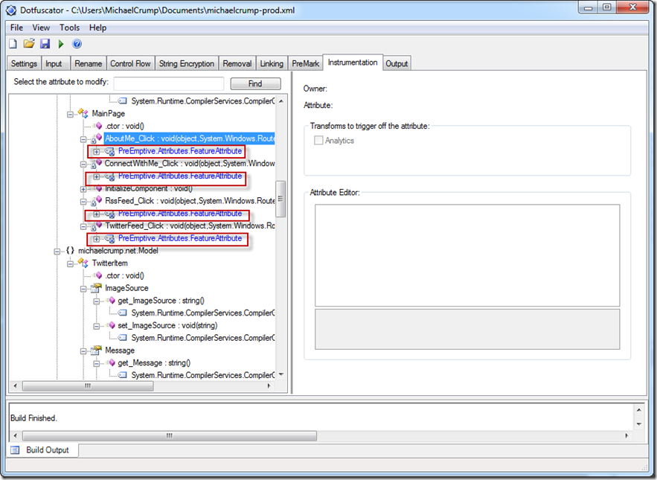Open project with the folder toolbar icon
Viewport: 657px width, 480px height.
[x=29, y=43]
